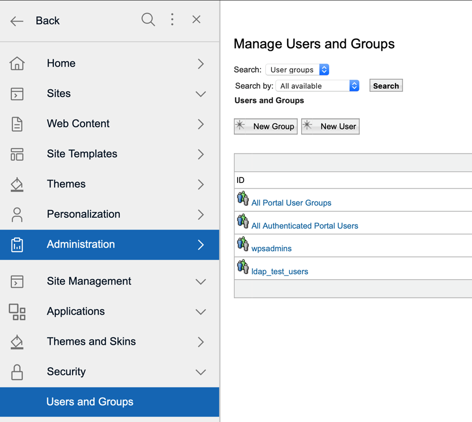The width and height of the screenshot is (472, 422).
Task: Click the Administration clipboard chart icon
Action: click(x=17, y=245)
